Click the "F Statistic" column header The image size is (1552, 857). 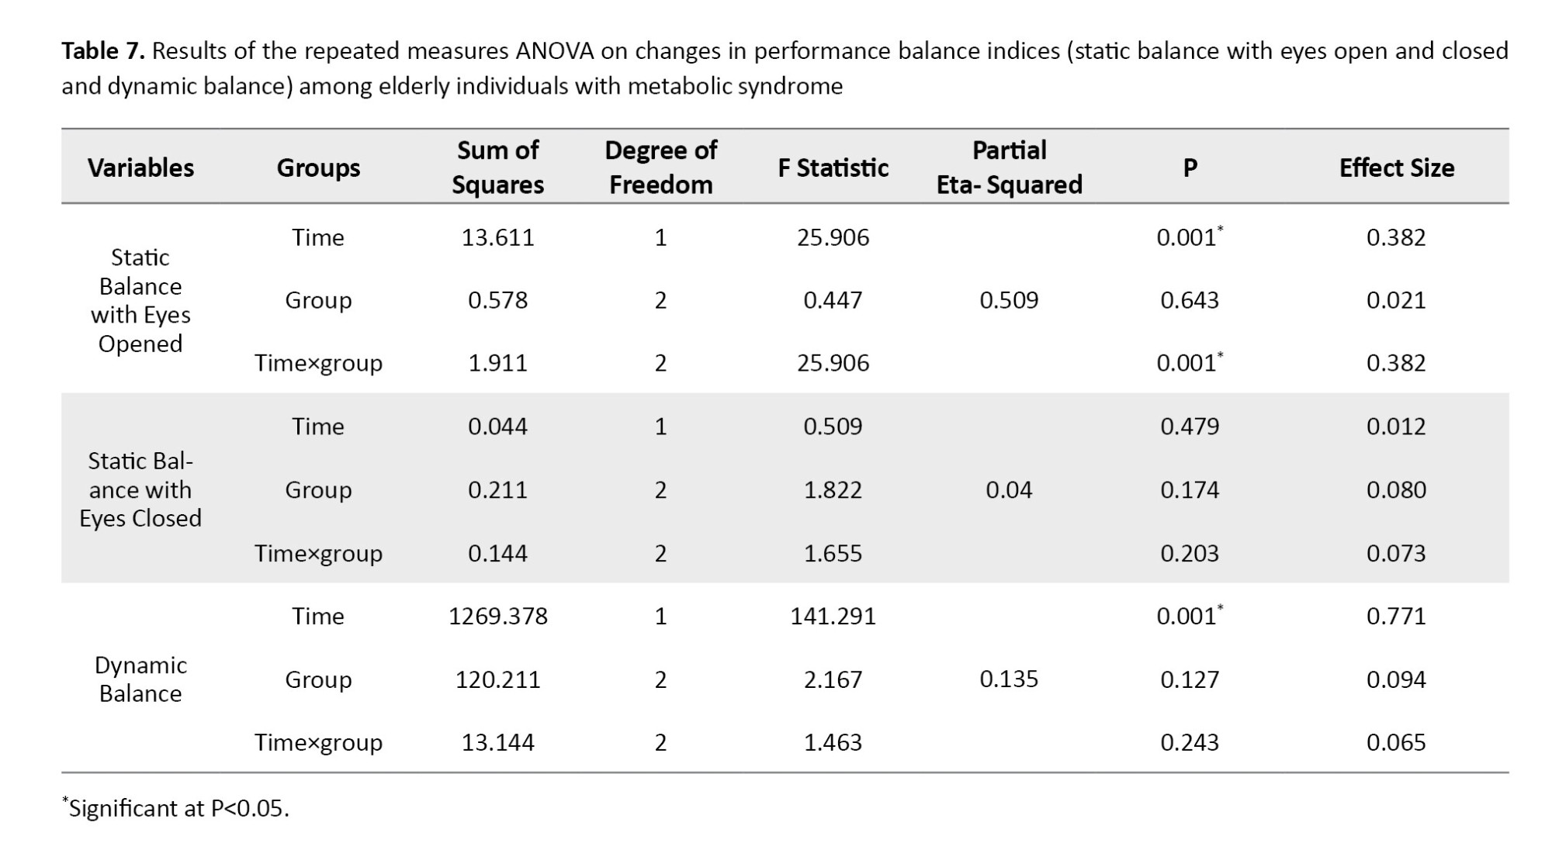pyautogui.click(x=833, y=168)
